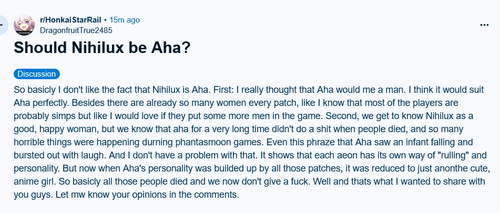Open the r/HonkaiStarRail subreddit link
This screenshot has width=500, height=214.
click(x=70, y=20)
